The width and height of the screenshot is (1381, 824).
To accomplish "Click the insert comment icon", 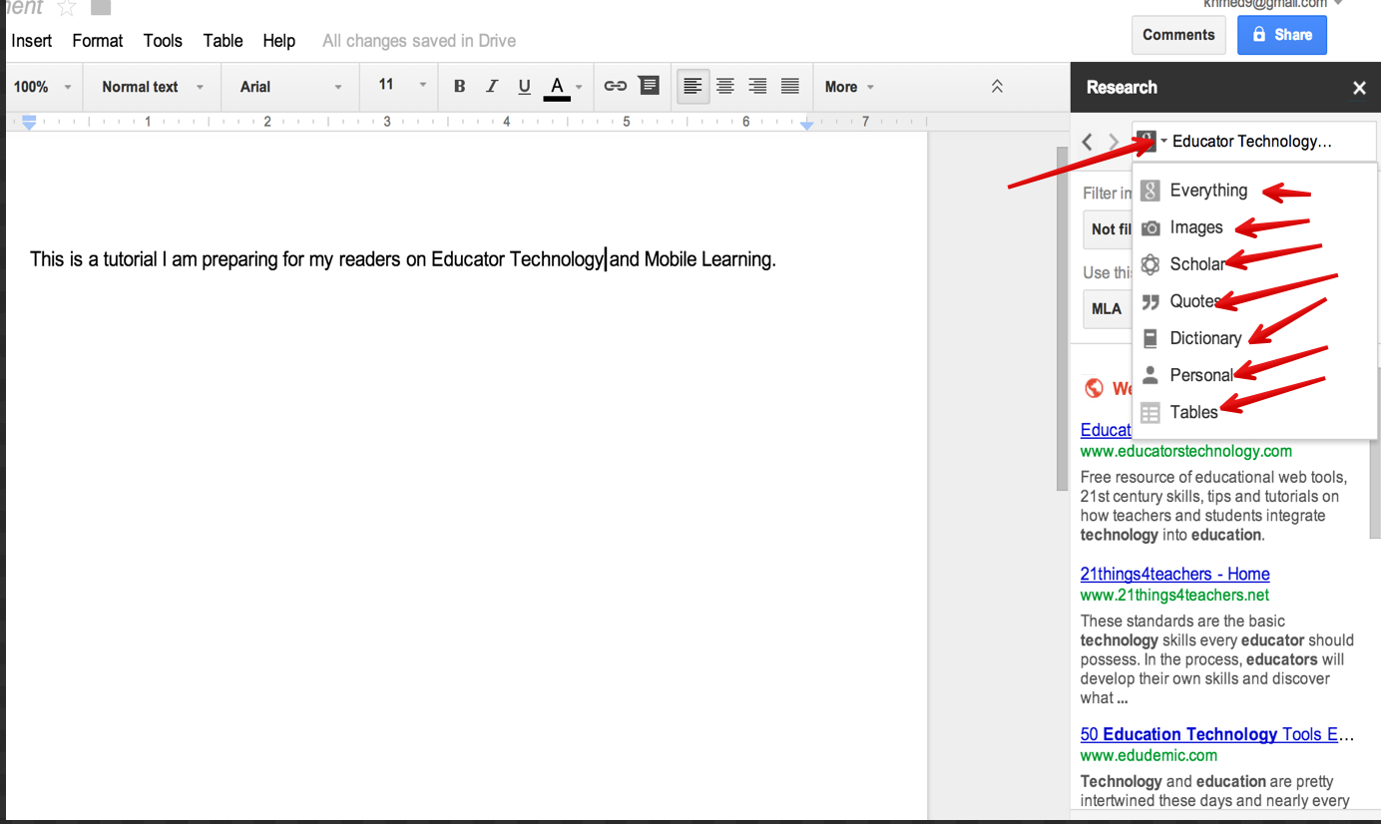I will (650, 86).
